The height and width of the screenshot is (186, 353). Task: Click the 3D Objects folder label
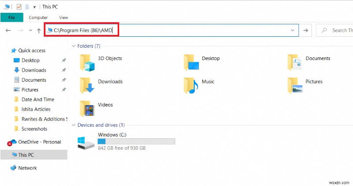[x=110, y=58]
